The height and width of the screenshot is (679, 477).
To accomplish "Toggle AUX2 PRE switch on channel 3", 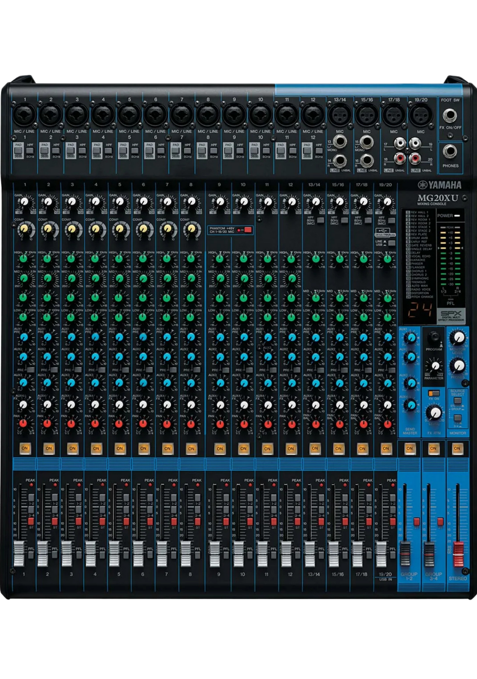I will 78,370.
